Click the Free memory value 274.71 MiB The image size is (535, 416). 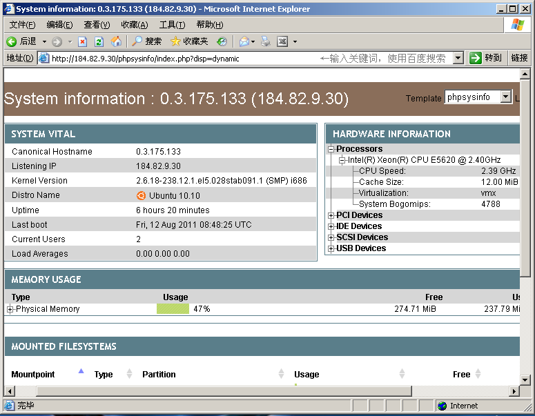click(416, 309)
